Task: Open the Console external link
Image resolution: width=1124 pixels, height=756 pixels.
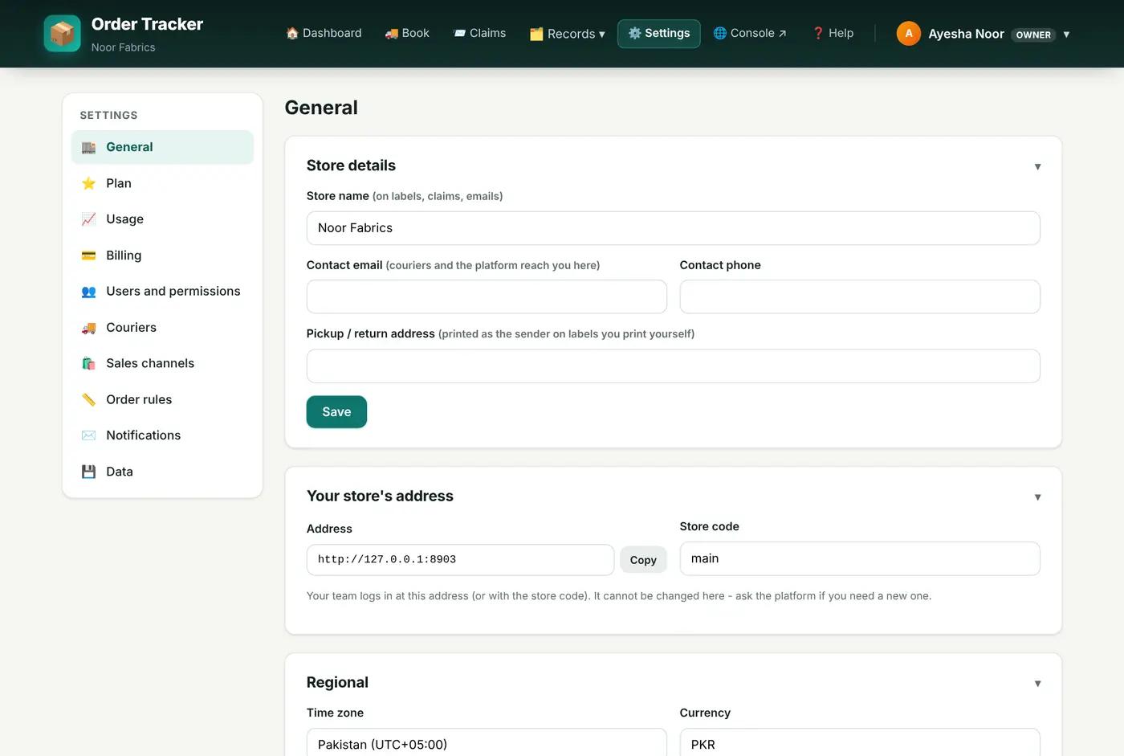Action: pyautogui.click(x=750, y=34)
